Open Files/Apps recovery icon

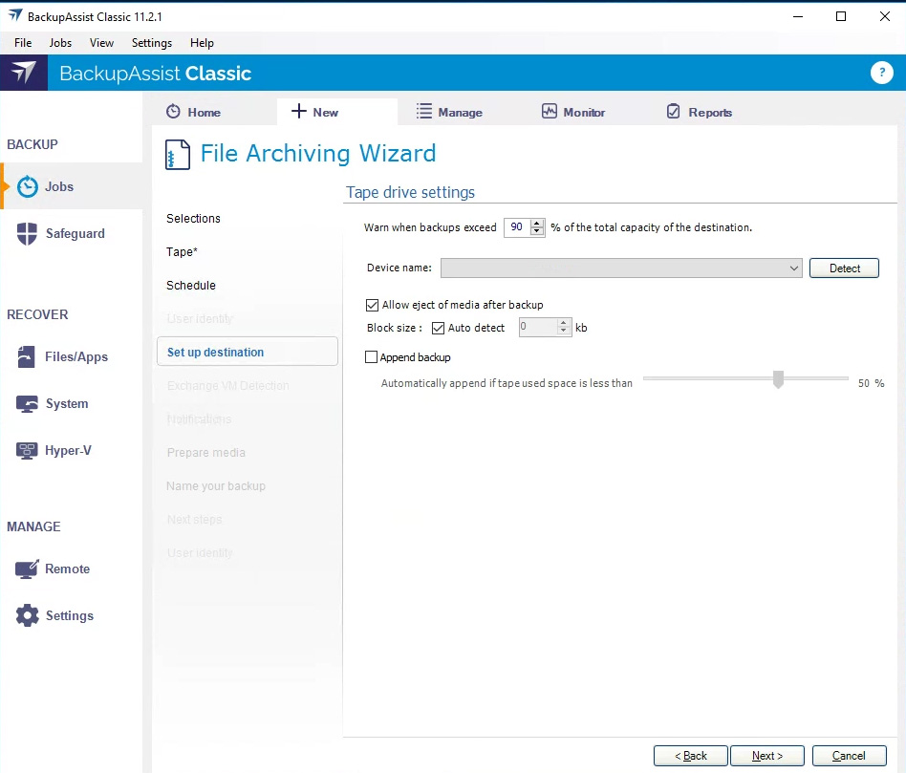pos(28,357)
